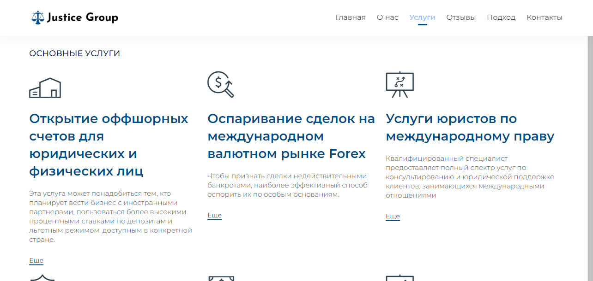Image resolution: width=593 pixels, height=281 pixels.
Task: Click the dollar magnifier icon above Forex service
Action: [x=220, y=85]
